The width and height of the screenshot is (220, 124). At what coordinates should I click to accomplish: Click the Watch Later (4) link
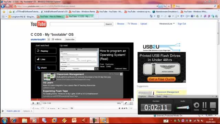tap(13, 111)
